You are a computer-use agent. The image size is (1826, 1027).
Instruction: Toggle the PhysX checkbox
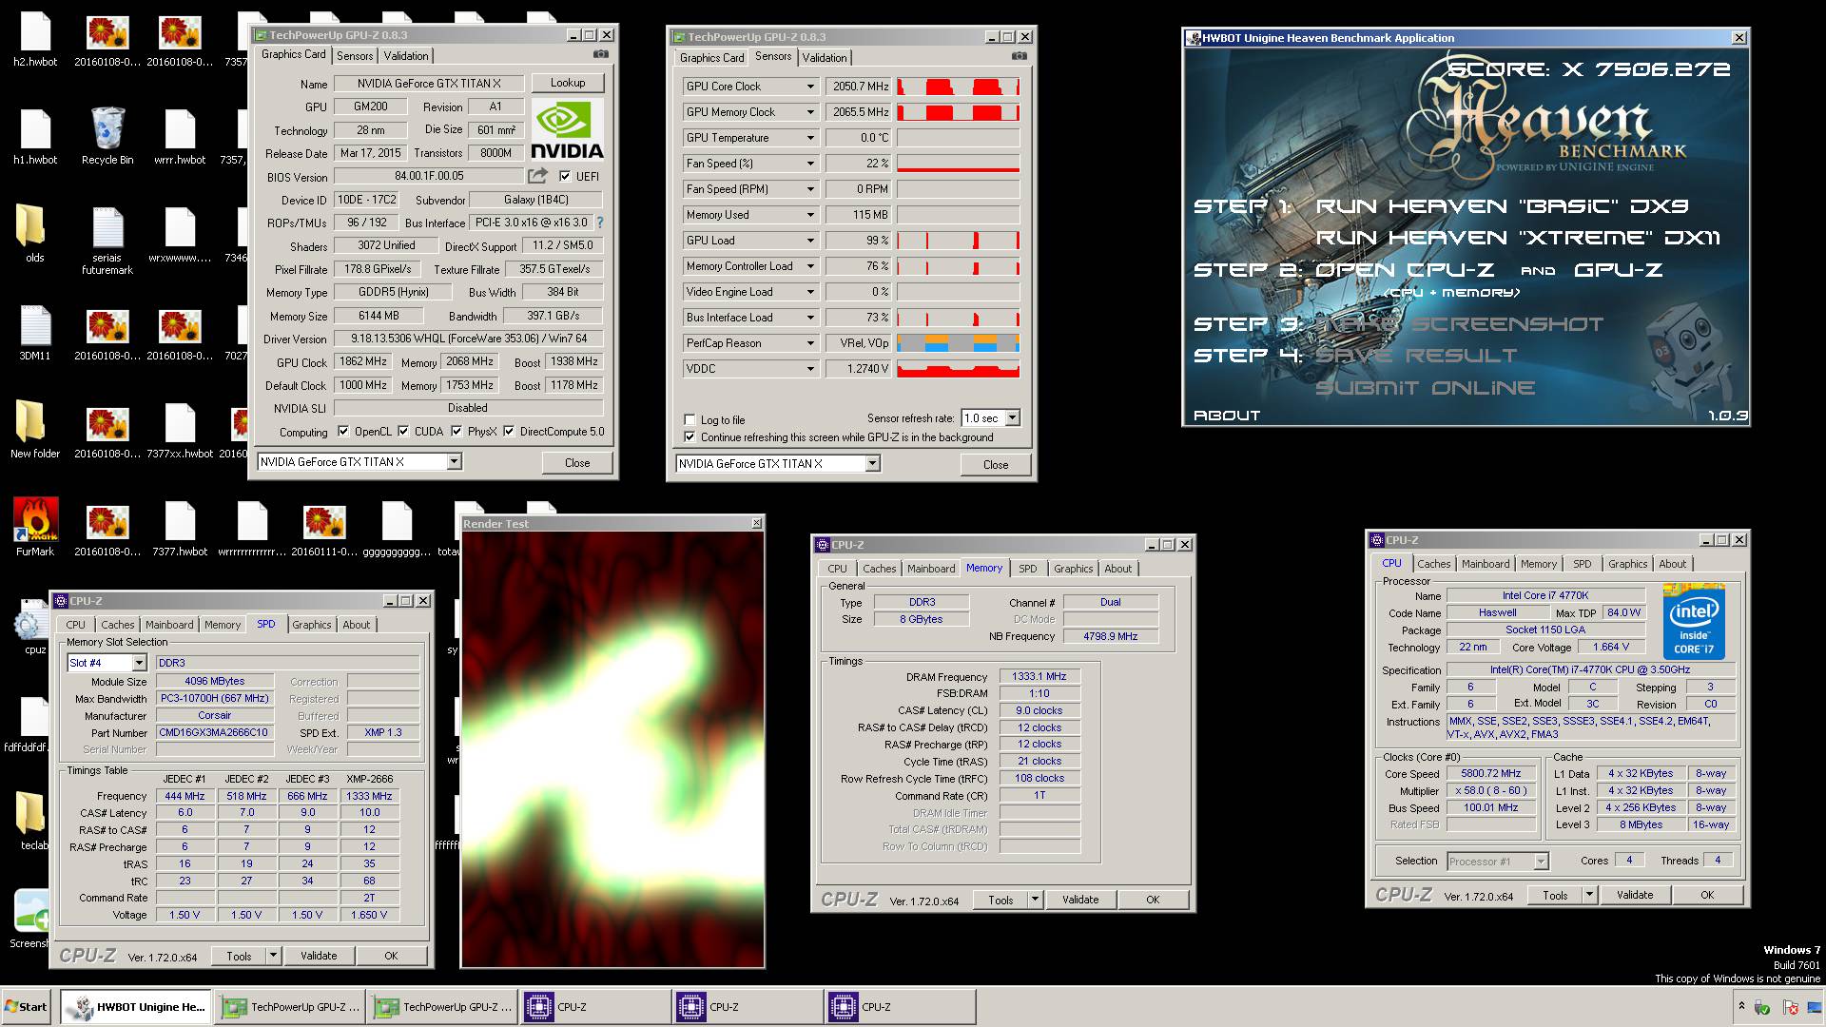(x=456, y=431)
